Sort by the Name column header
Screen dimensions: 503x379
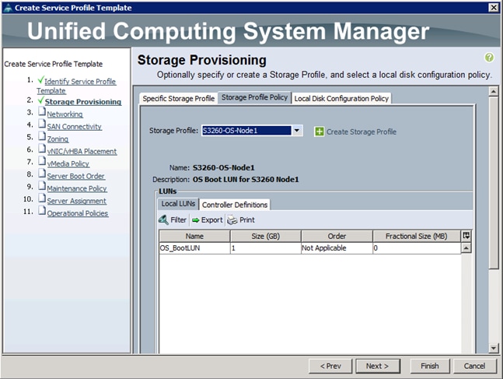[194, 236]
